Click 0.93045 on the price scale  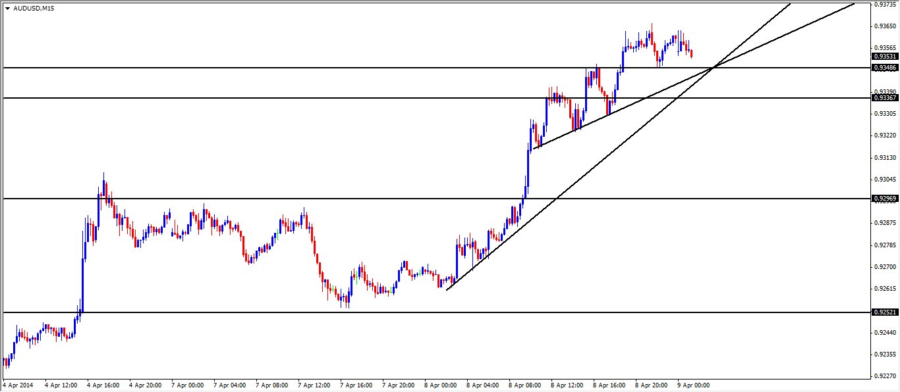point(884,180)
